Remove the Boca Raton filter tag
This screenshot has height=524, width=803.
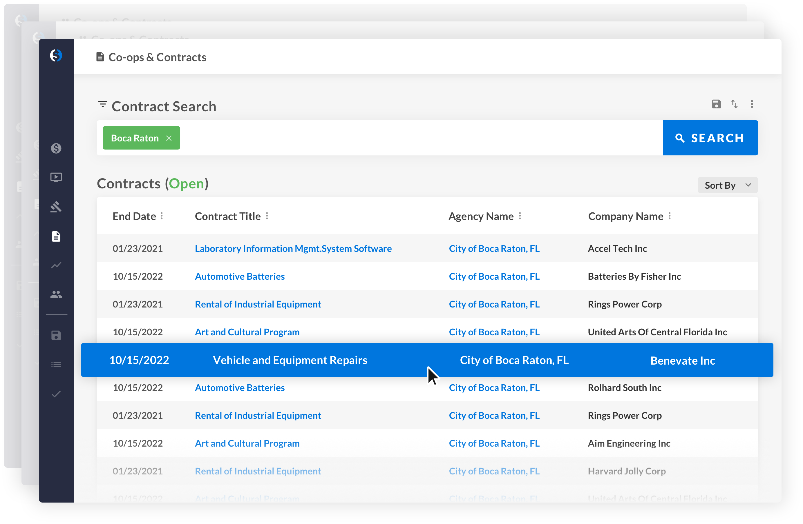click(169, 138)
